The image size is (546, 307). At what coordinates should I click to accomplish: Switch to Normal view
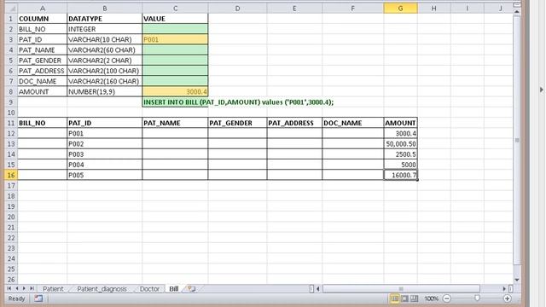[x=395, y=298]
